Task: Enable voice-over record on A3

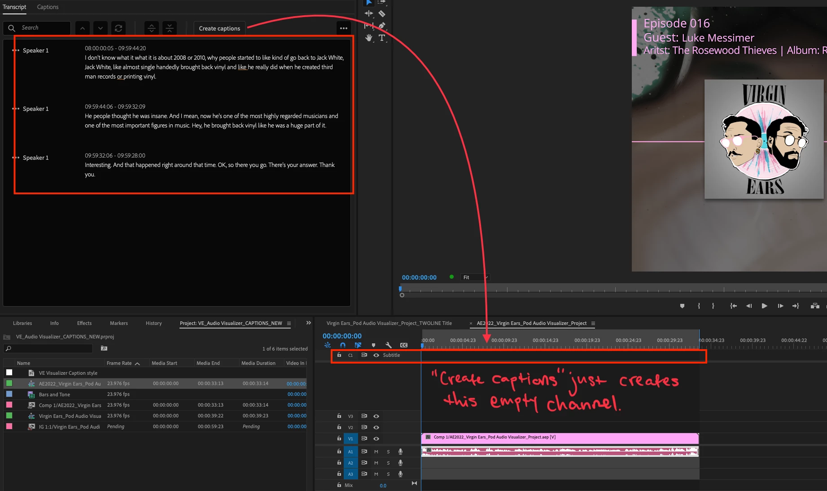Action: pyautogui.click(x=400, y=474)
